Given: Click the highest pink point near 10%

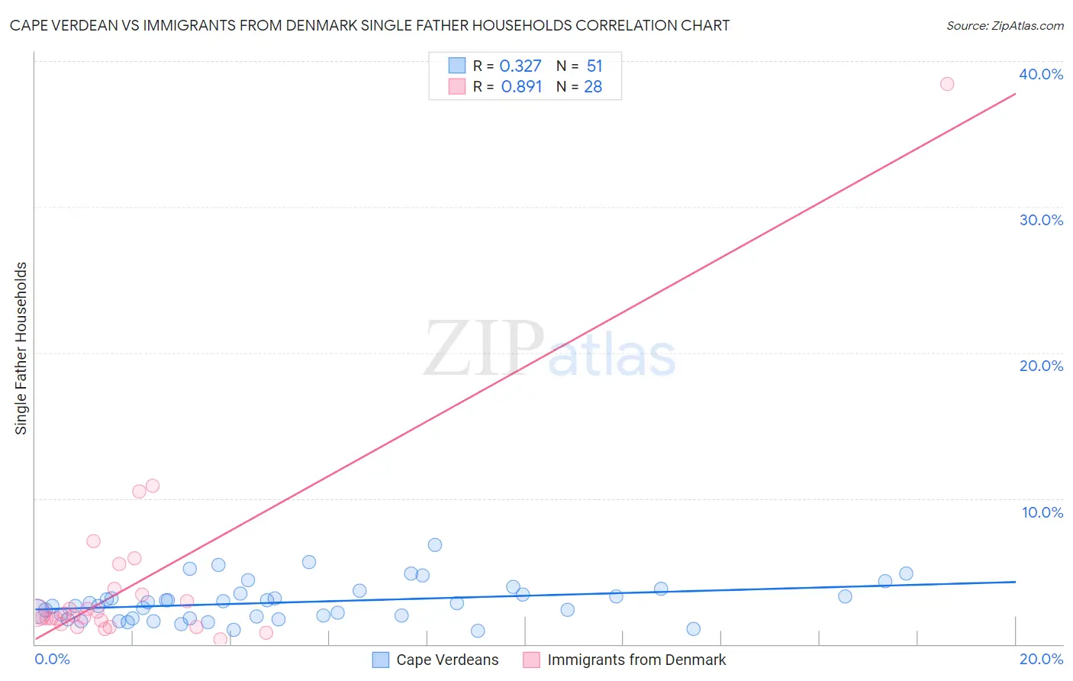Looking at the screenshot, I should point(153,486).
